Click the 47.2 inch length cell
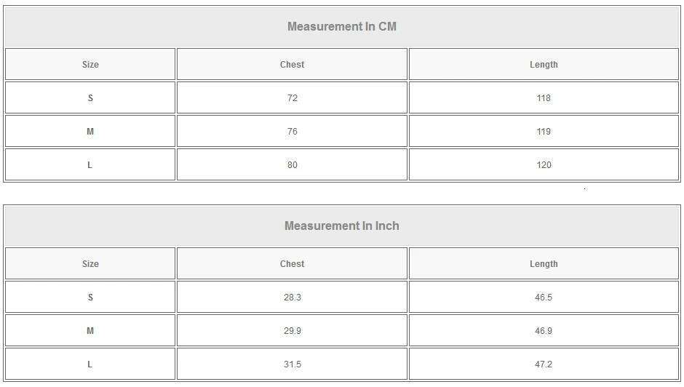The height and width of the screenshot is (387, 684). (x=544, y=364)
